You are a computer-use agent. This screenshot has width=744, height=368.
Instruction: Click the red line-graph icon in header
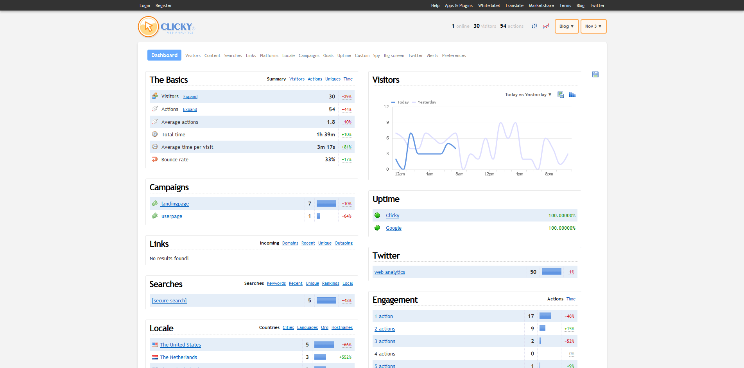click(546, 26)
